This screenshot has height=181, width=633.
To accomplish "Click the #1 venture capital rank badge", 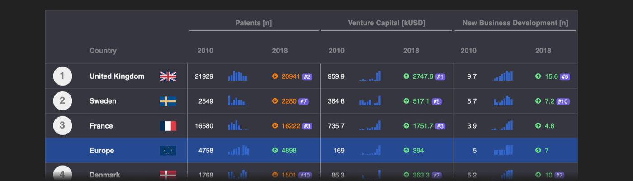I will [x=440, y=77].
